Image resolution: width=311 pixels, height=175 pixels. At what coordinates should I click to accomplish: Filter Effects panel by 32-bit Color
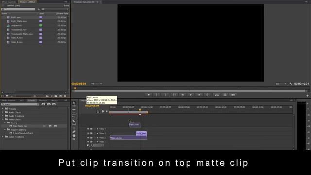click(x=49, y=105)
